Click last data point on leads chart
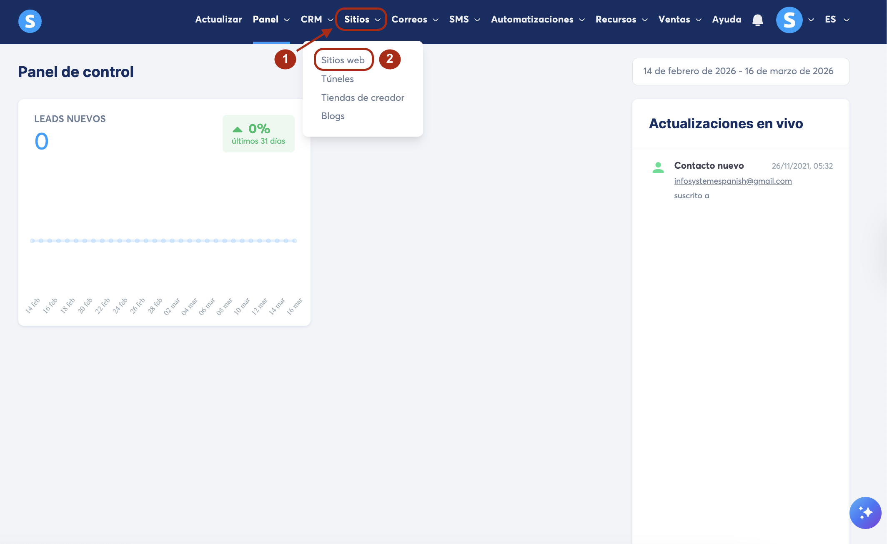Screen dimensions: 887x544 pos(294,241)
